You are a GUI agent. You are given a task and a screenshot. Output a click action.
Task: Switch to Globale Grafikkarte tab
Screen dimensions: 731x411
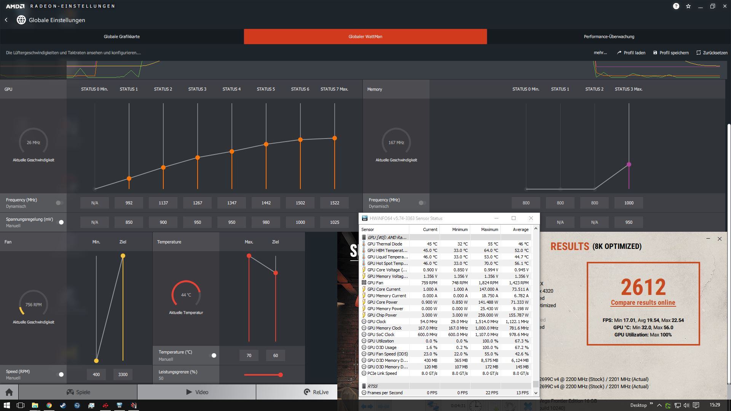click(x=122, y=37)
